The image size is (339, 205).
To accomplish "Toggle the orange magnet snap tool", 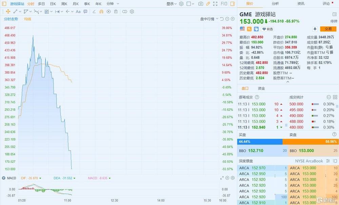I will [x=101, y=12].
